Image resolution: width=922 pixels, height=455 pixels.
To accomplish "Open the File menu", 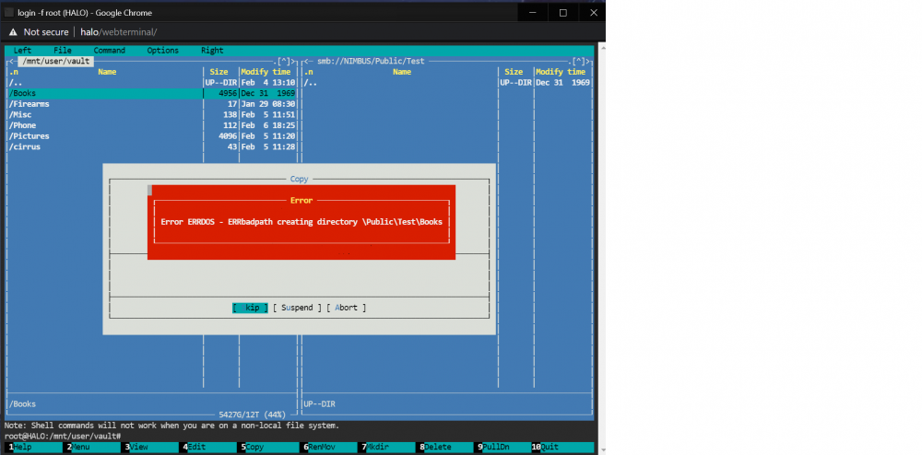I will pyautogui.click(x=63, y=51).
